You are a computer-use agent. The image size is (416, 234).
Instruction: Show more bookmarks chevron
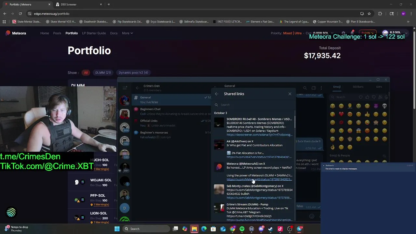(408, 22)
